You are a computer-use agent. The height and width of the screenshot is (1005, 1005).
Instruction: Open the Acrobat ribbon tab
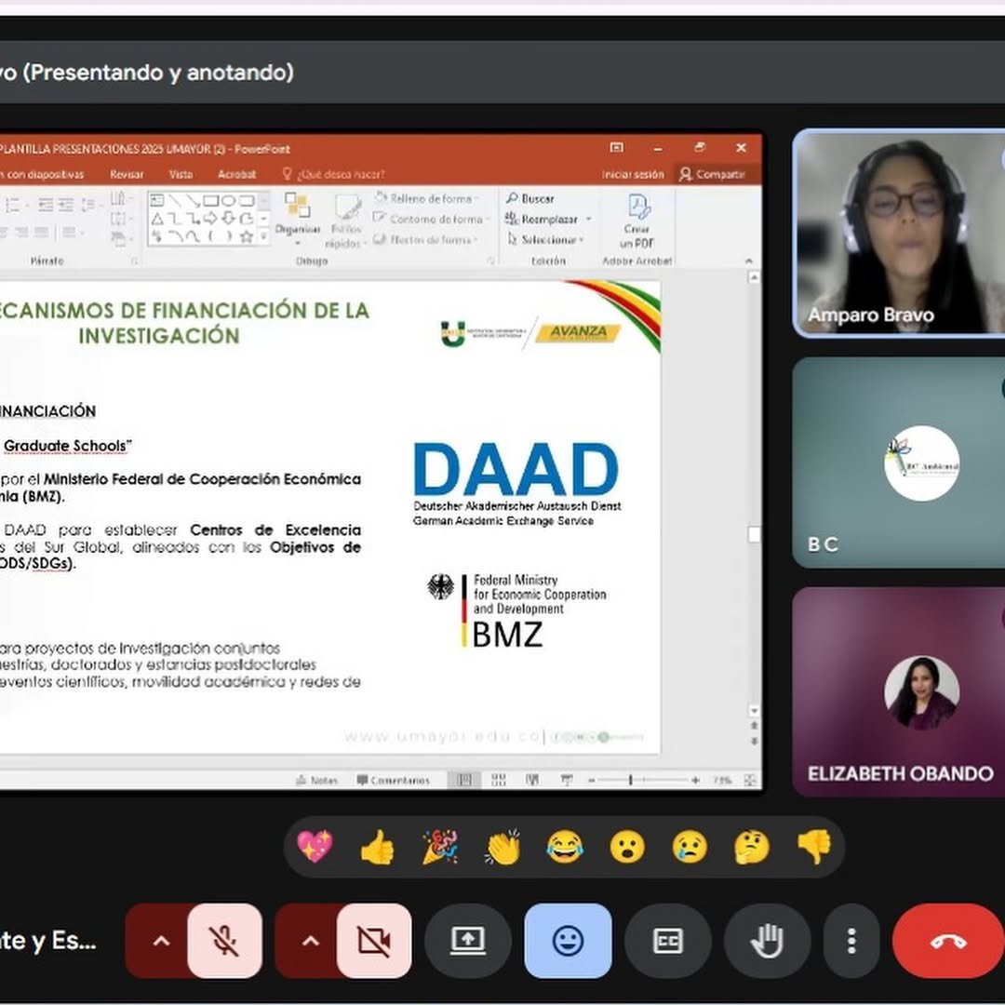(236, 174)
